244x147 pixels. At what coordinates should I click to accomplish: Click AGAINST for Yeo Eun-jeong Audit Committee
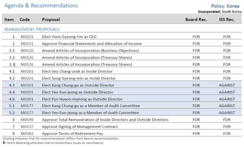(226, 113)
